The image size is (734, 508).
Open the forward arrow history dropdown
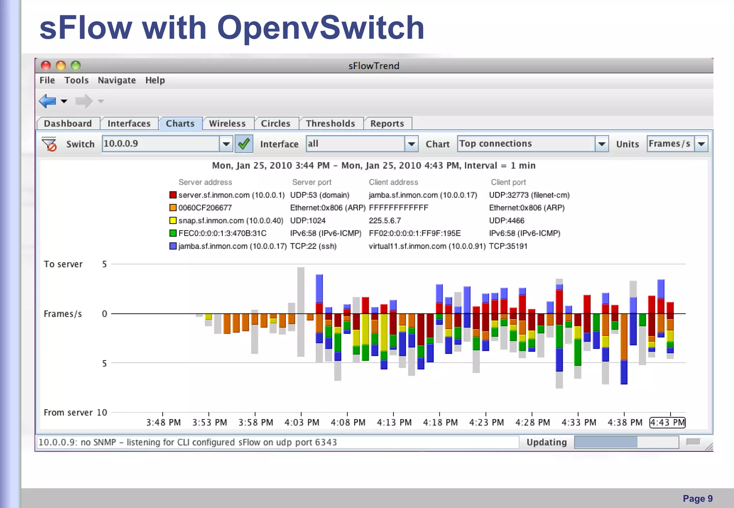pos(101,101)
